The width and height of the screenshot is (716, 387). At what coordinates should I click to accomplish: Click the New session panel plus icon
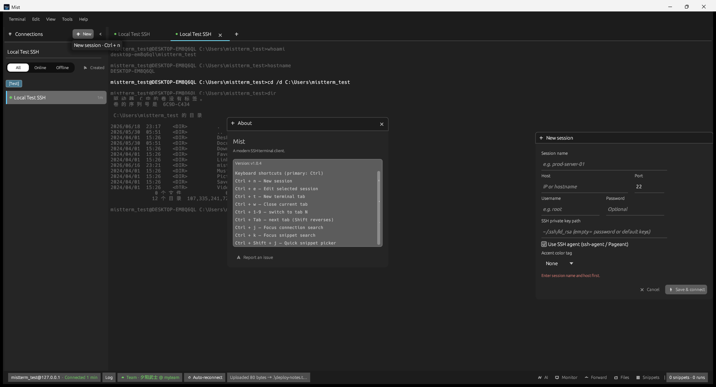(x=541, y=138)
